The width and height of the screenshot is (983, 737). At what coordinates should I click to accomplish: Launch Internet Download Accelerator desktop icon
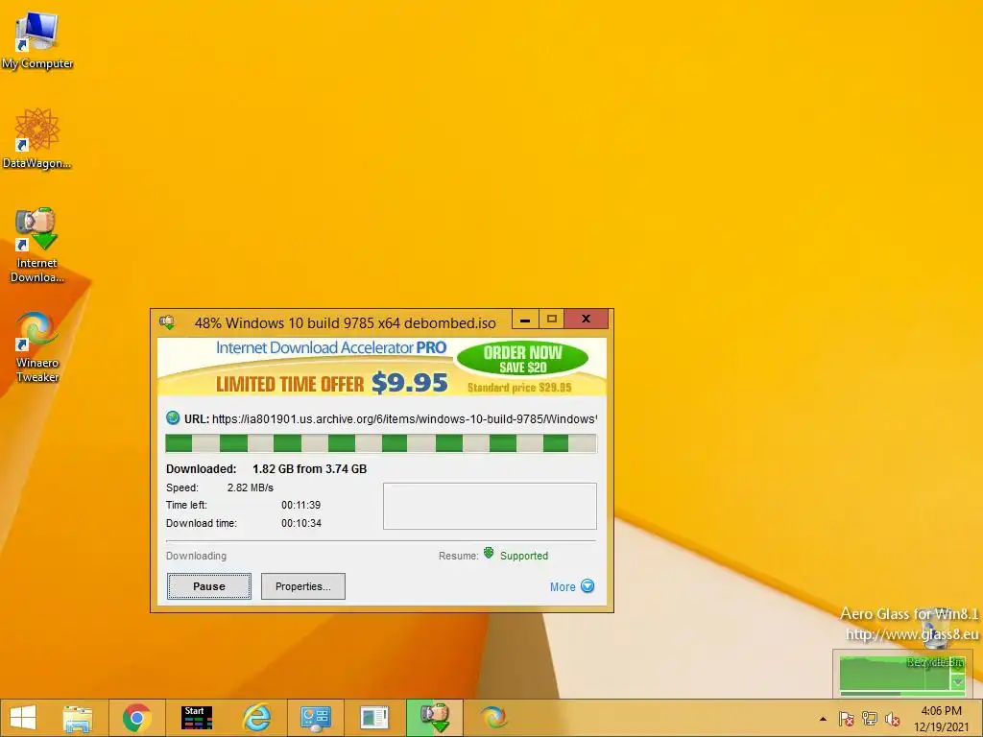[37, 245]
